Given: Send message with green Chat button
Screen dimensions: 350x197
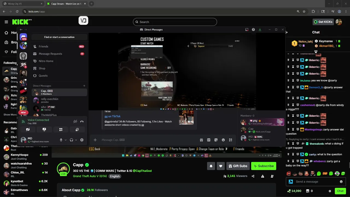Looking at the screenshot, I should [x=340, y=191].
